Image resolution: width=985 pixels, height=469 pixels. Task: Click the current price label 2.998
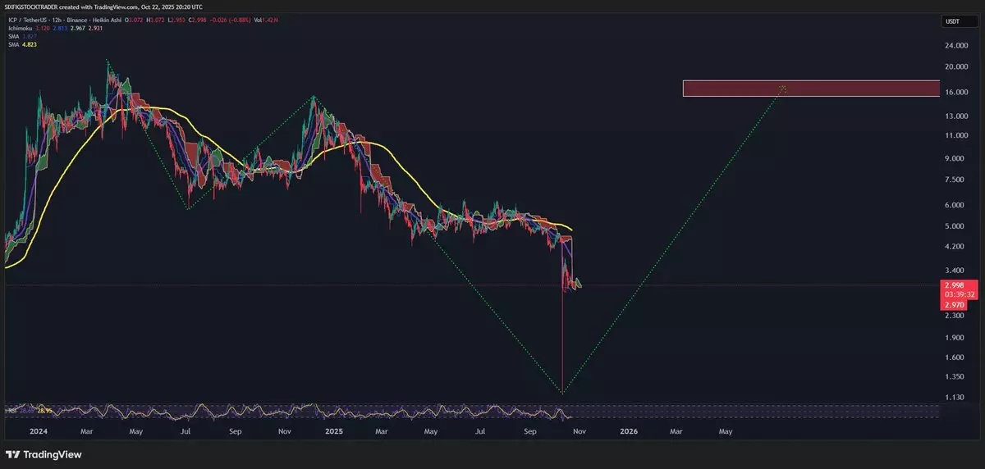[953, 285]
